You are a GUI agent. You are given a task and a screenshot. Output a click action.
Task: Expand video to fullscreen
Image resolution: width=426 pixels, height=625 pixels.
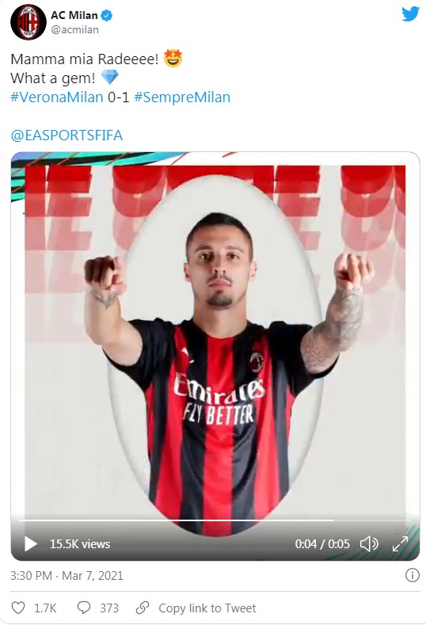click(400, 543)
